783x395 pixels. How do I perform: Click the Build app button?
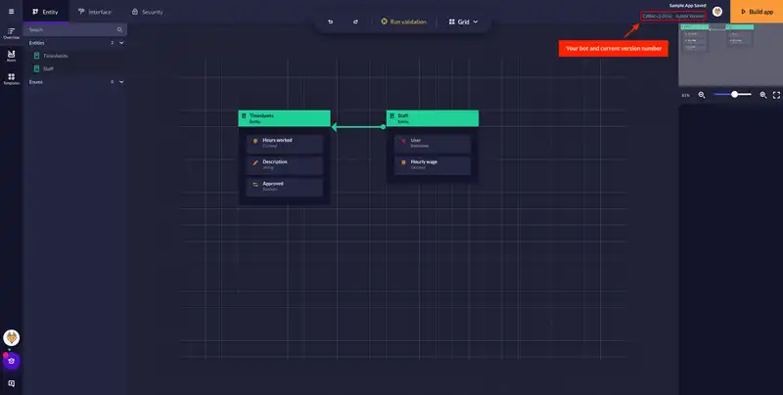[x=757, y=12]
